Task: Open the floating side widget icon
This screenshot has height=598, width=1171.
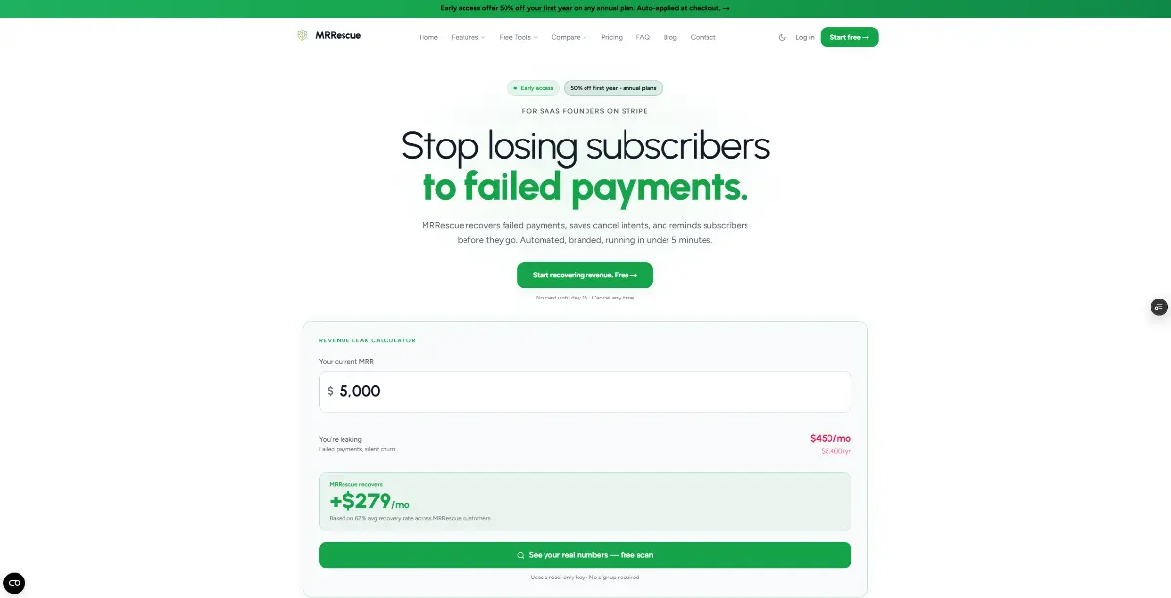Action: coord(1159,307)
